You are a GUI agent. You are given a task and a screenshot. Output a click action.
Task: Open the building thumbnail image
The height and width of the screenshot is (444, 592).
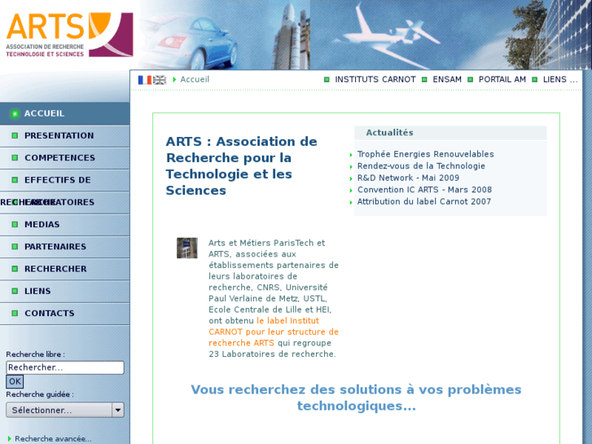pos(187,248)
